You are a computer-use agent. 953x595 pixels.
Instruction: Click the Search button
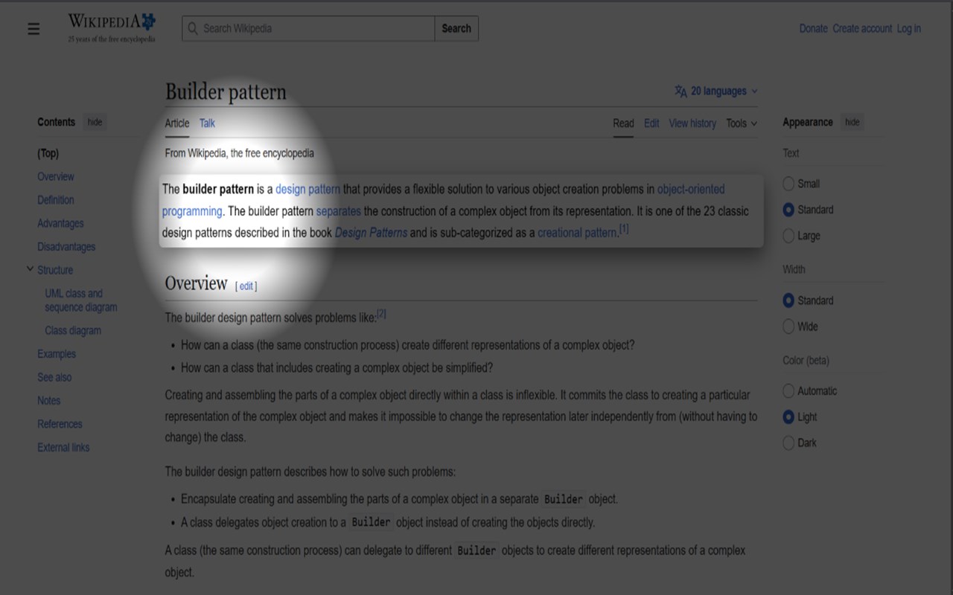tap(456, 29)
